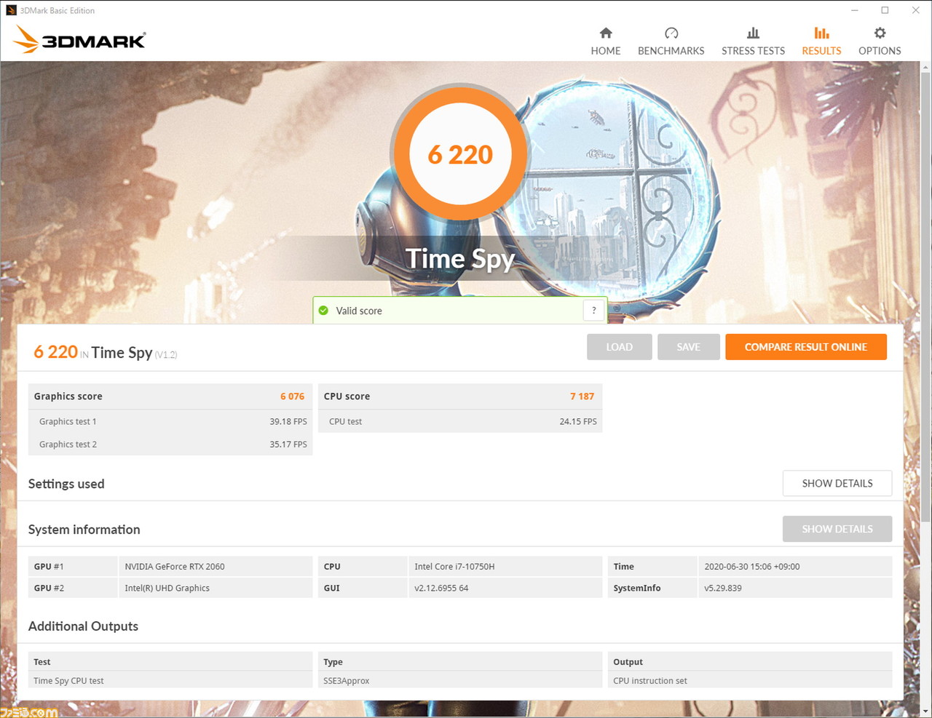Viewport: 932px width, 718px height.
Task: Click the Additional Outputs heading
Action: pos(83,626)
